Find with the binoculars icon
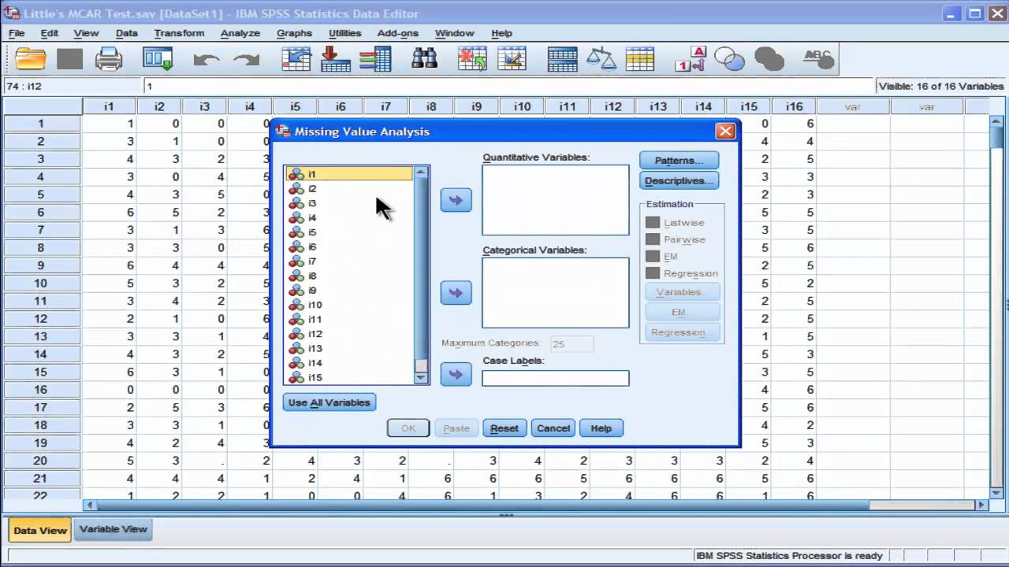1009x567 pixels. pyautogui.click(x=424, y=59)
